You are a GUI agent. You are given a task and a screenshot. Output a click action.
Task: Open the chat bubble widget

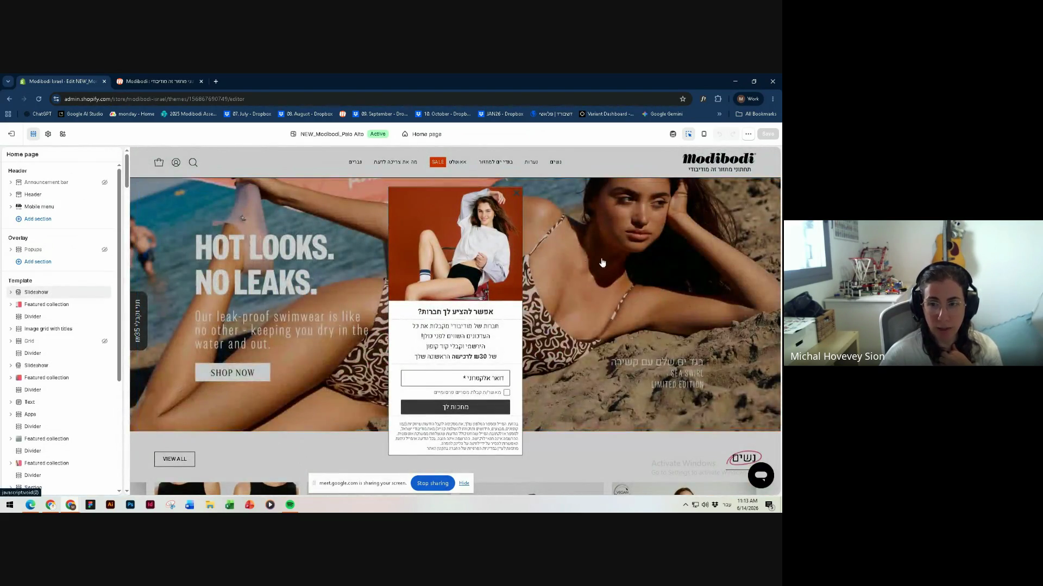(761, 475)
